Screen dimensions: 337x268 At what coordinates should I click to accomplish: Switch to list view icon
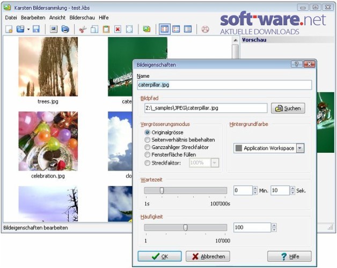pos(176,29)
